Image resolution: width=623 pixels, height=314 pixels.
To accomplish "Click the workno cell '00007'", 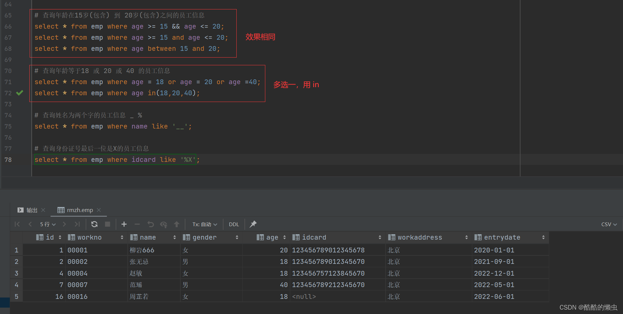I will [x=97, y=285].
